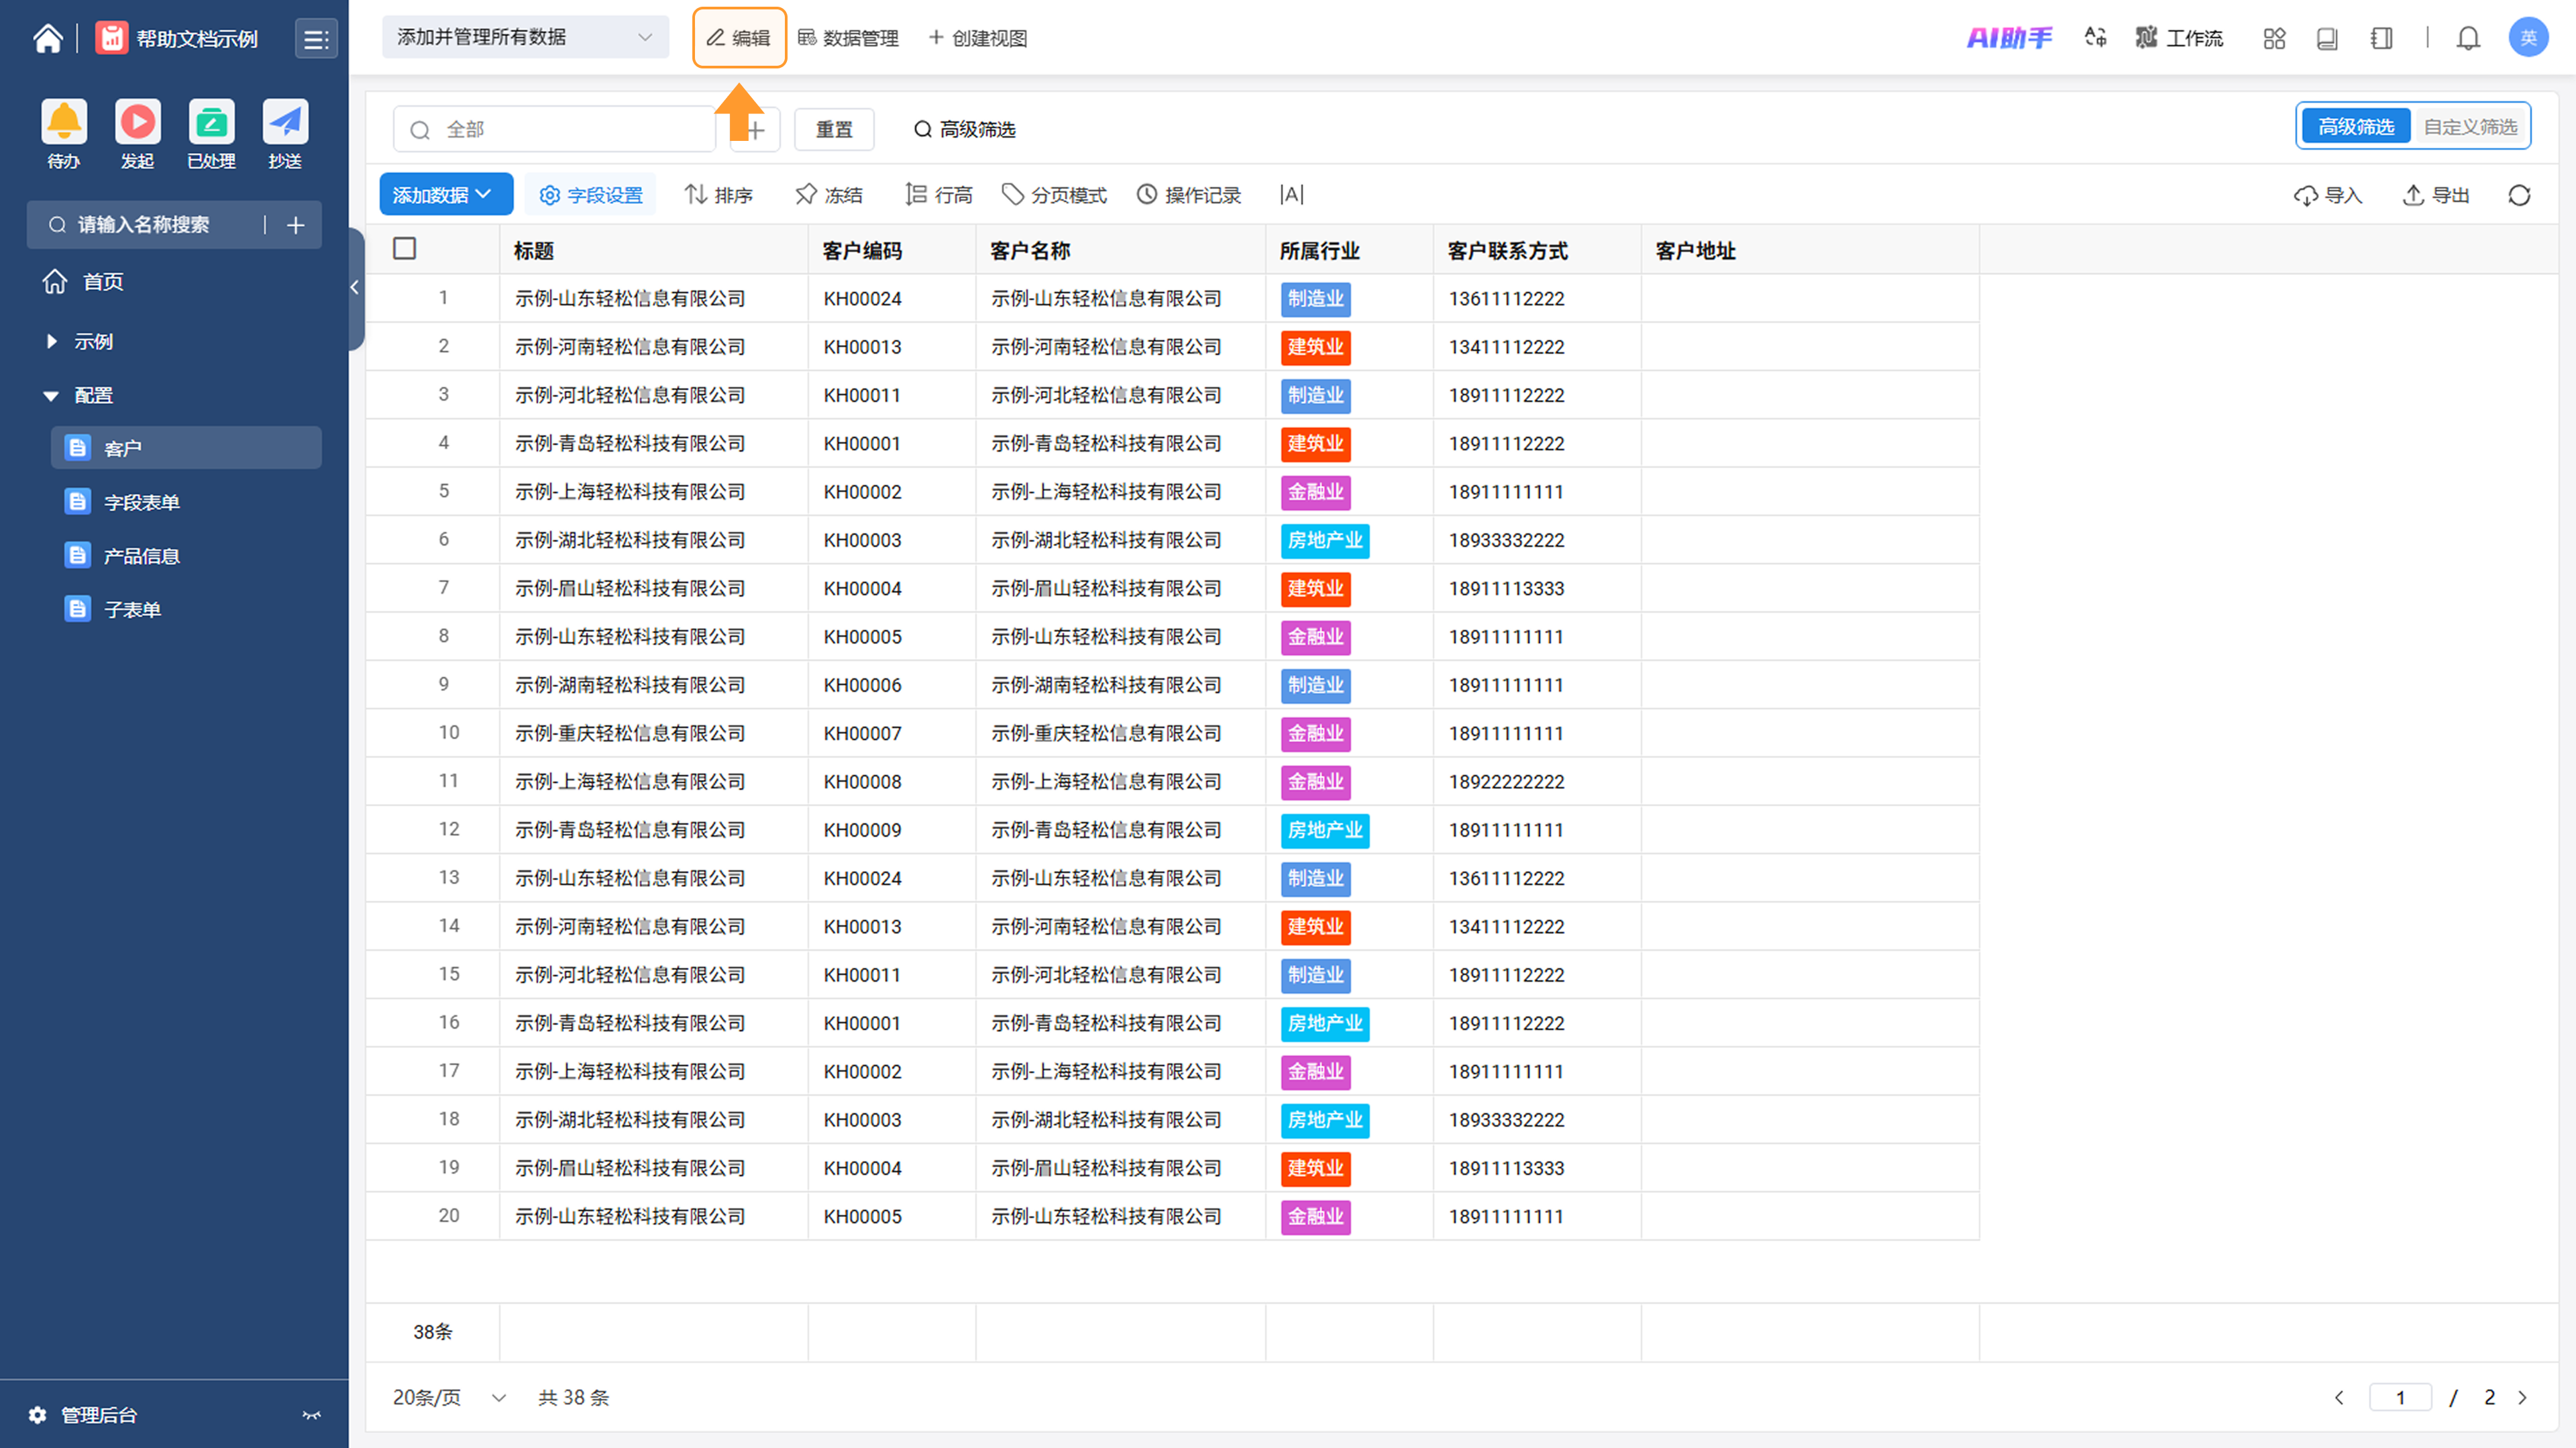The width and height of the screenshot is (2576, 1448).
Task: Go to previous page arrow
Action: pos(2339,1397)
